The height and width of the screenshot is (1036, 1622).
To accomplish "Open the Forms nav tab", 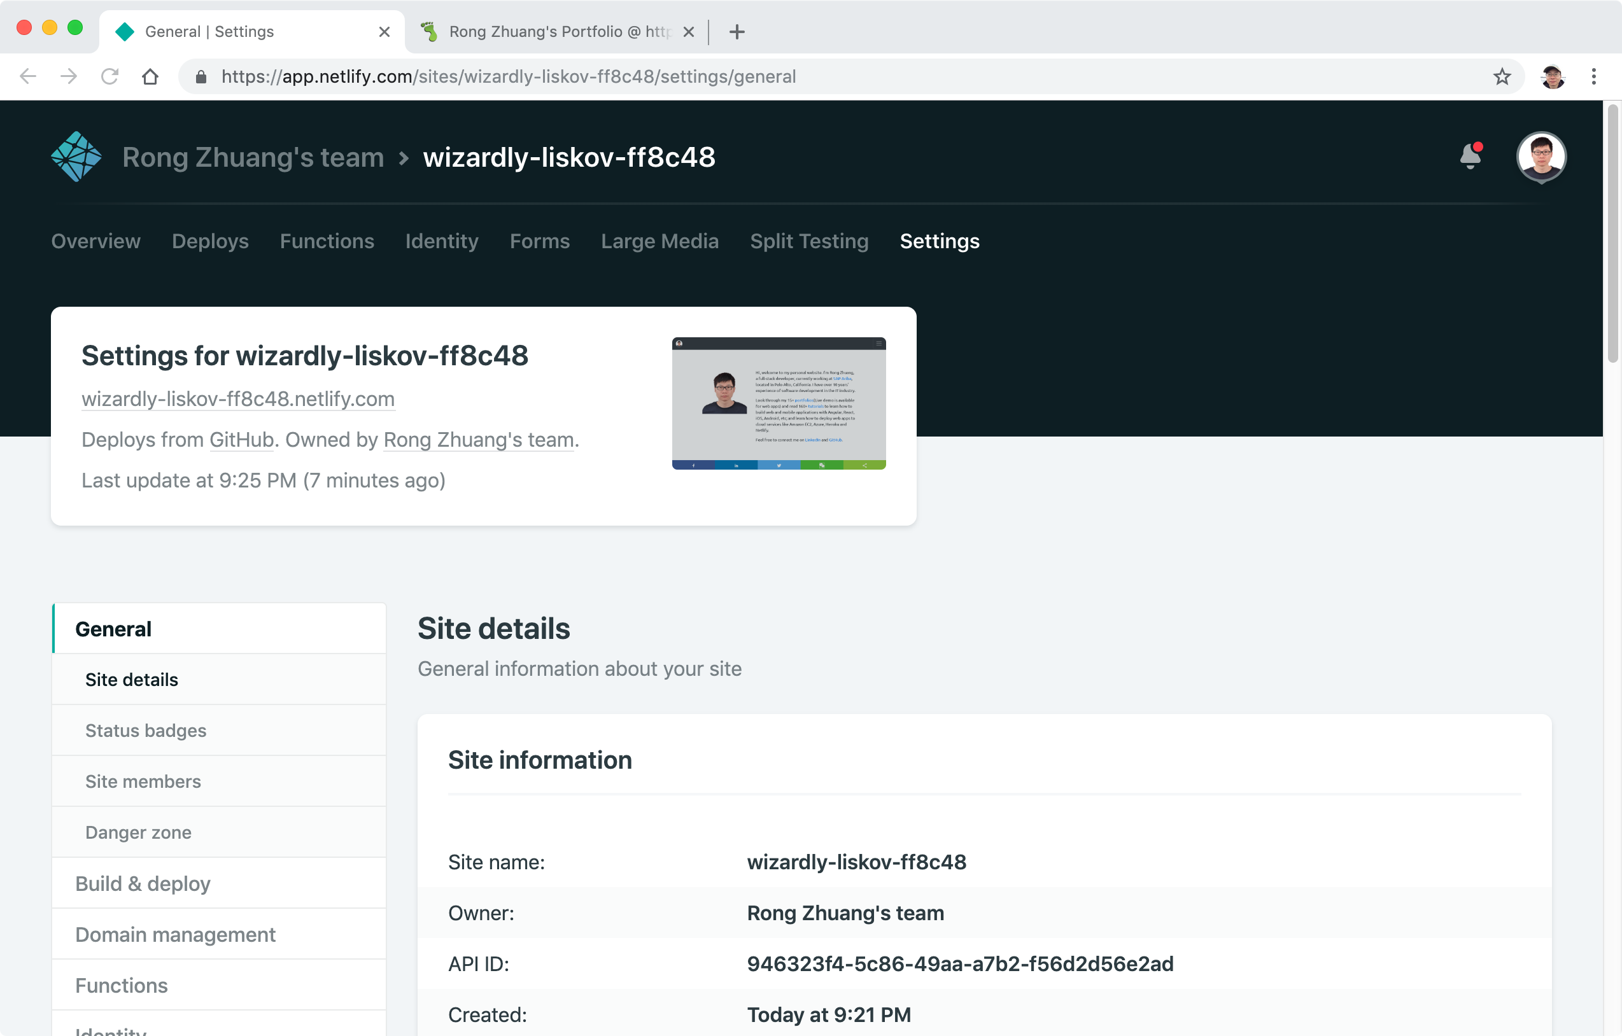I will coord(540,241).
